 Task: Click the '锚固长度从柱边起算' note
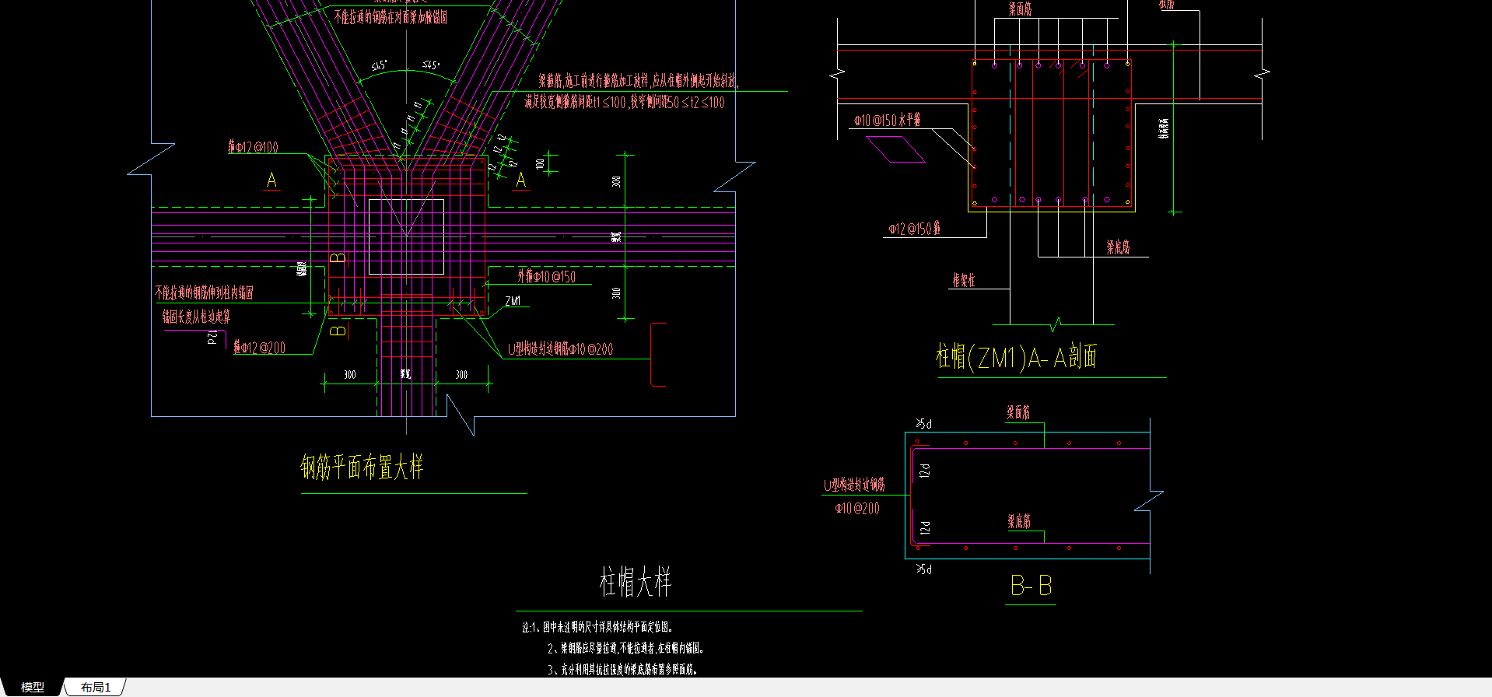[196, 317]
